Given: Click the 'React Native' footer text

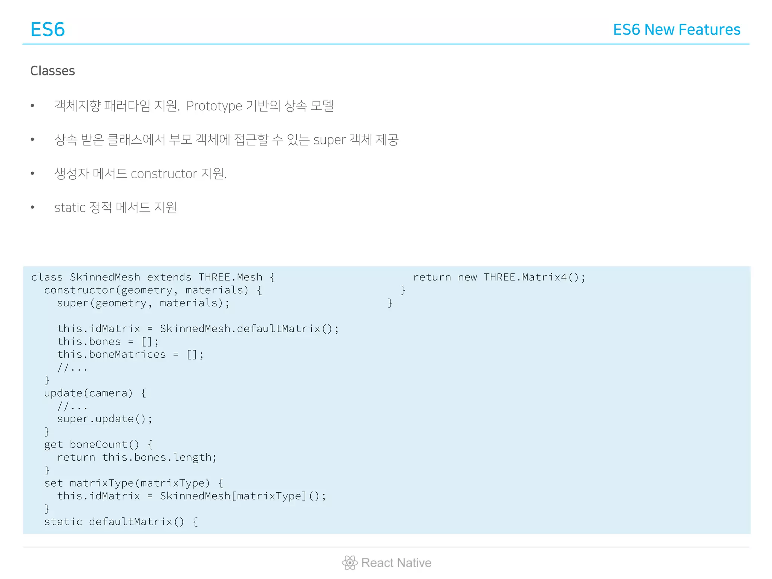Looking at the screenshot, I should [396, 563].
